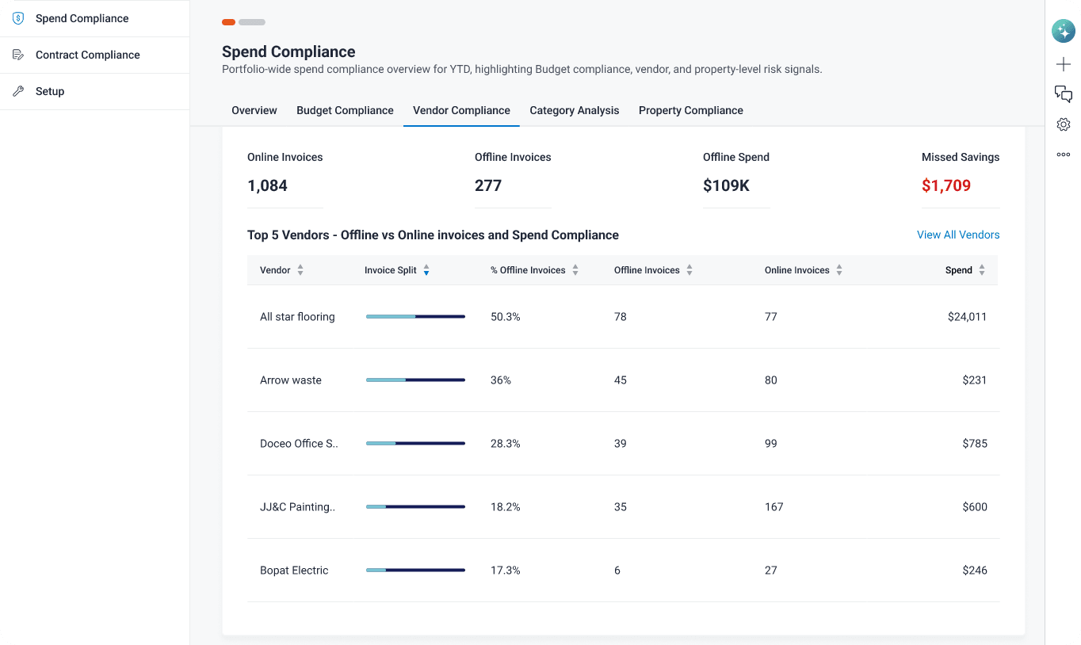Sort table by Vendor column
The image size is (1081, 645).
pos(300,270)
